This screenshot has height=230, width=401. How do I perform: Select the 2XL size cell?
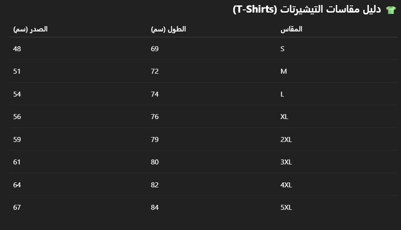coord(286,140)
